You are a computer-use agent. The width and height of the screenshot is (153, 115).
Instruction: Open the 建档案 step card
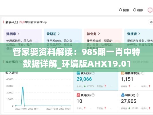pyautogui.click(x=23, y=41)
